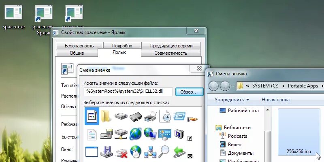Click the icon file path field
The height and width of the screenshot is (162, 324).
128,92
